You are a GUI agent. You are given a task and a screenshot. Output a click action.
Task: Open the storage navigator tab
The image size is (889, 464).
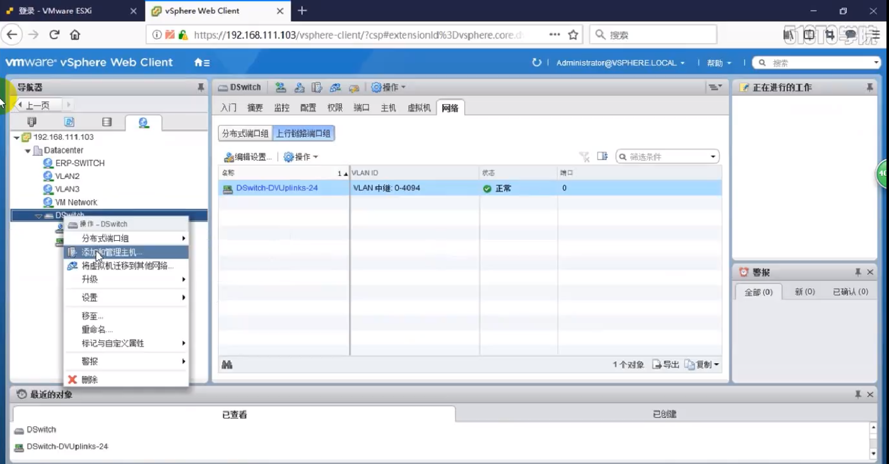pos(107,122)
